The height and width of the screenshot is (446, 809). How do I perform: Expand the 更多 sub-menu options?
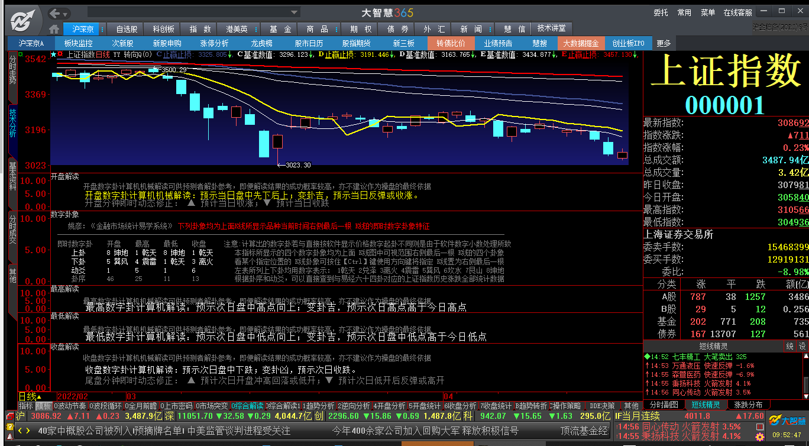[664, 43]
